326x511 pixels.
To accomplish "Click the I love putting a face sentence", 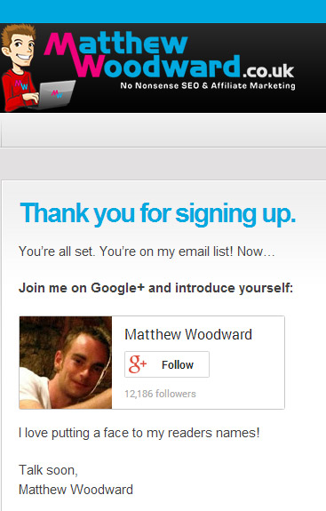I will coord(139,433).
